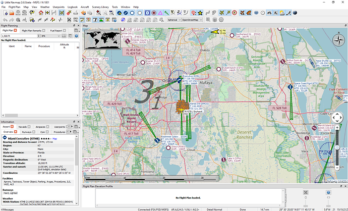Click the world overview minimap

tap(103, 39)
